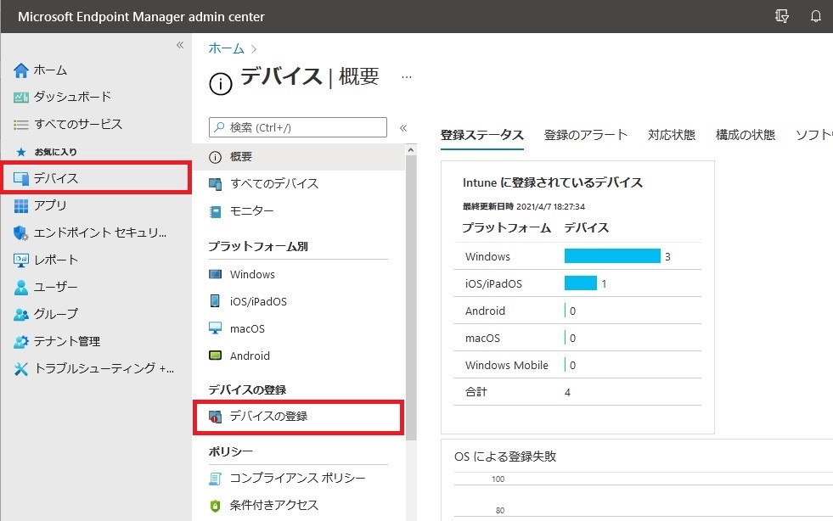833x521 pixels.
Task: Click the iOS/iPadOS tablet icon
Action: pos(215,301)
